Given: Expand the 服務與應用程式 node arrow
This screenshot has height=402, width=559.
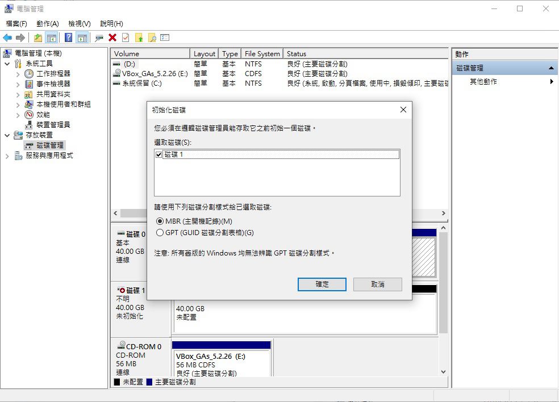Looking at the screenshot, I should (7, 156).
